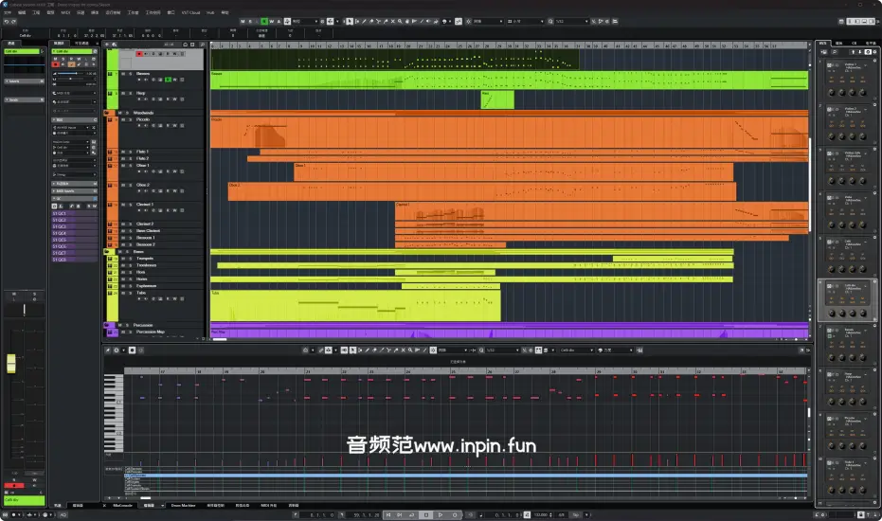Open the MIDI menu

65,12
